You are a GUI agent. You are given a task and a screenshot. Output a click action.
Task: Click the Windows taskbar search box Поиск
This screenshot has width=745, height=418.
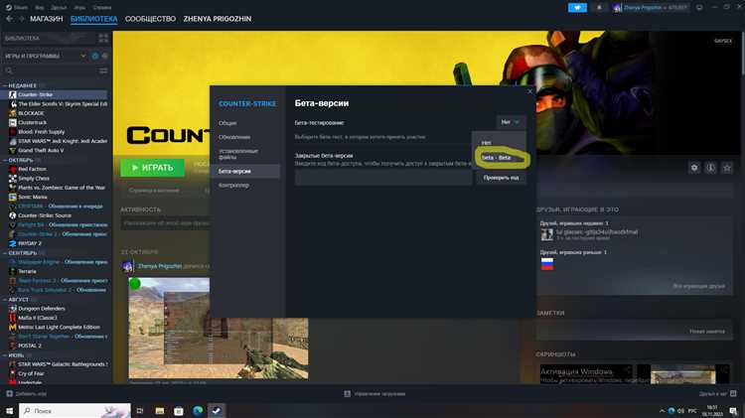(74, 410)
